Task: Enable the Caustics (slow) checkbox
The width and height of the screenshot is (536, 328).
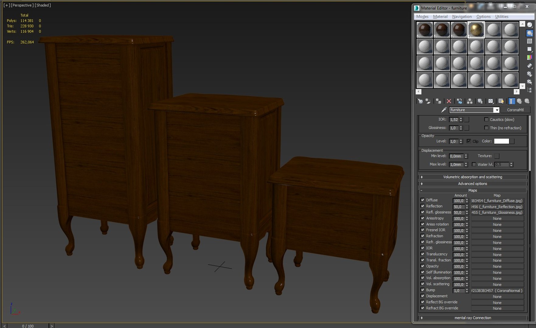Action: coord(486,119)
